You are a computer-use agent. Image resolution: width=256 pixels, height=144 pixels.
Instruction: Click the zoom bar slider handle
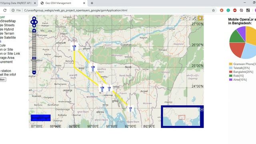click(34, 58)
